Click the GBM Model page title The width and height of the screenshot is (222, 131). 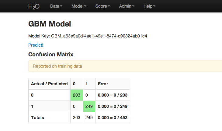coord(50,24)
